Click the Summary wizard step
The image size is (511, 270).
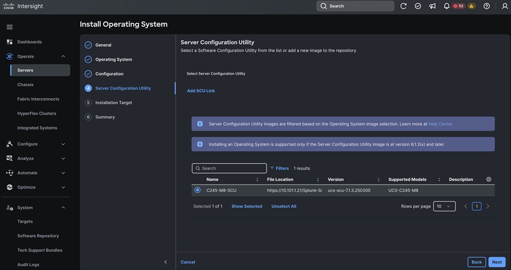click(105, 117)
